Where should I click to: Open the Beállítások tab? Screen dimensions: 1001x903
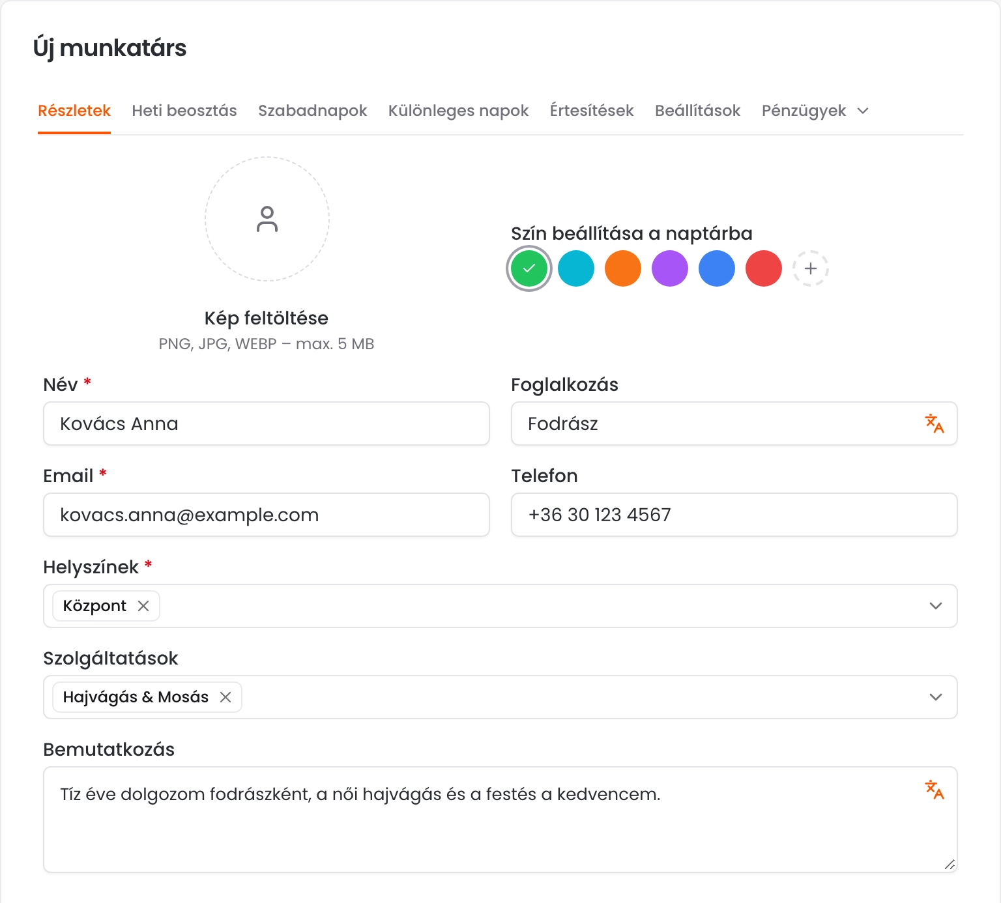click(x=698, y=111)
